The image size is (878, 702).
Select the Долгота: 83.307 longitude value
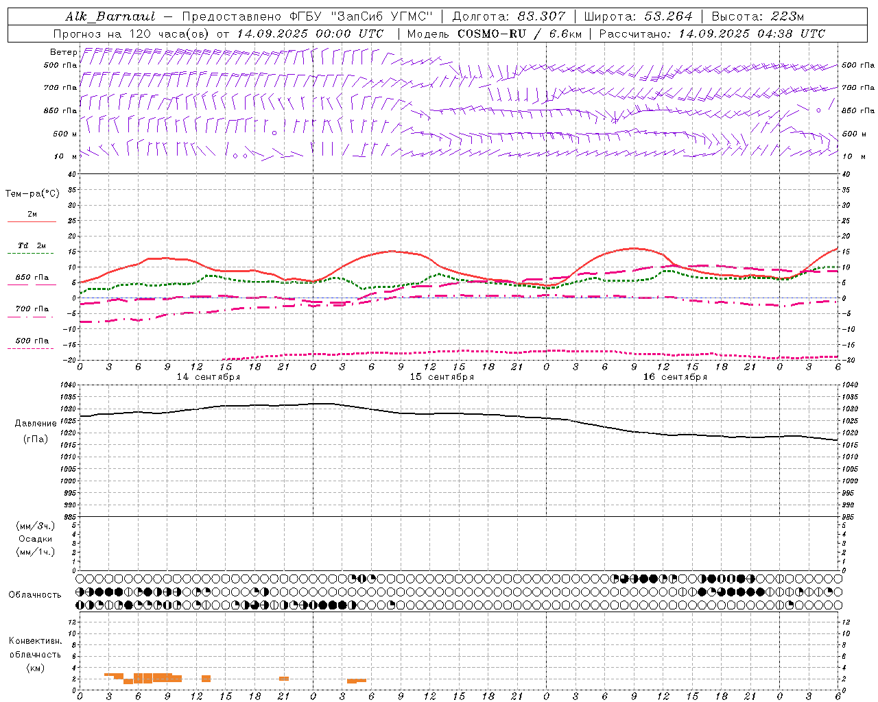[509, 16]
